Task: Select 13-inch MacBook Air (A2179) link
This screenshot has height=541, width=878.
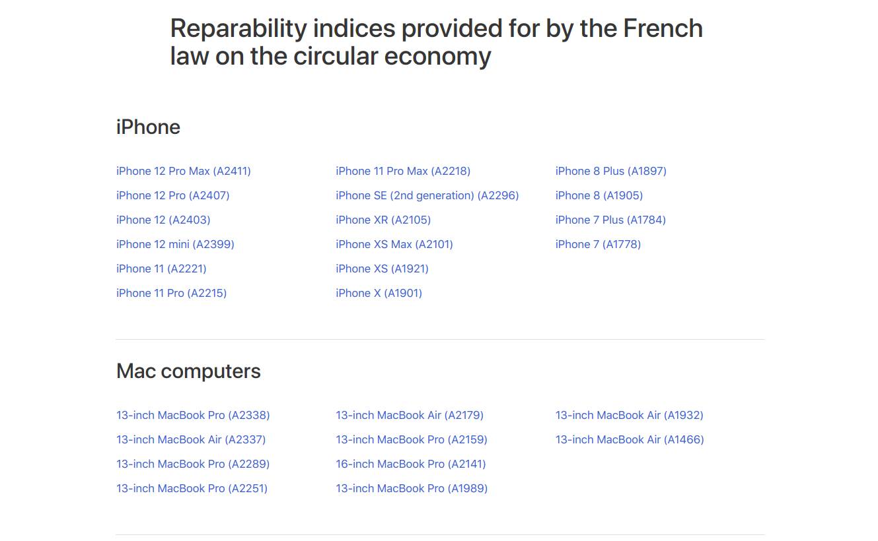Action: coord(410,415)
